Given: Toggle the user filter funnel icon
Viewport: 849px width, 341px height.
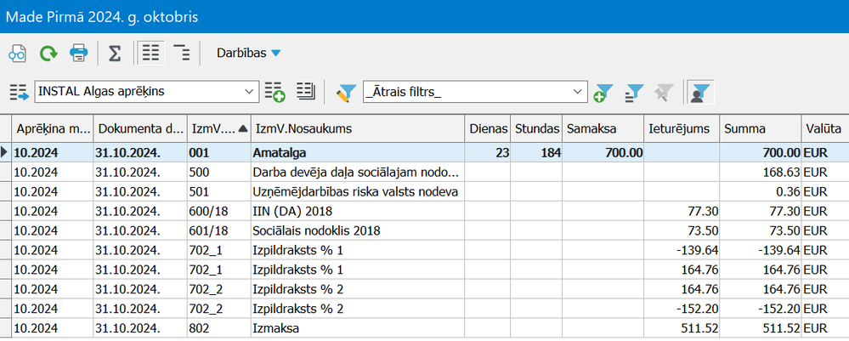Looking at the screenshot, I should coord(700,92).
